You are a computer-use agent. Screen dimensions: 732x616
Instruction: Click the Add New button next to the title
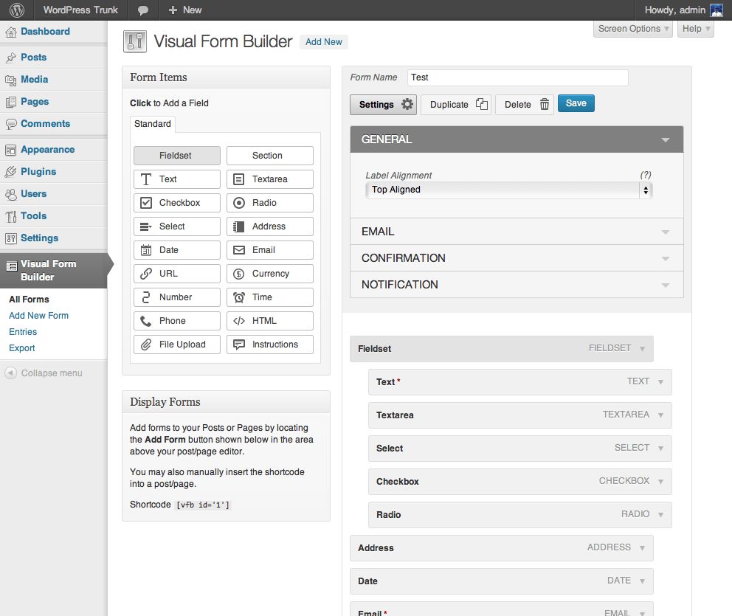[x=323, y=42]
